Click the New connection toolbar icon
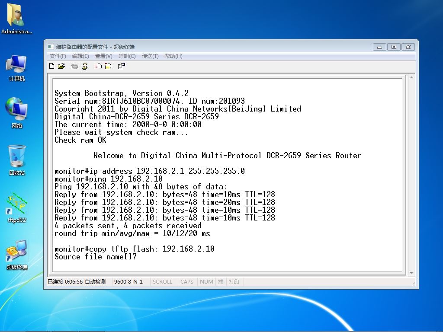The width and height of the screenshot is (443, 332). click(x=51, y=66)
